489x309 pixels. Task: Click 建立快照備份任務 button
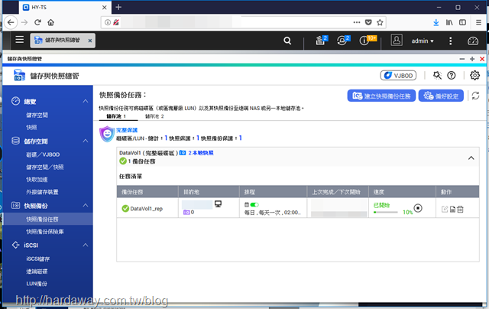pos(381,96)
